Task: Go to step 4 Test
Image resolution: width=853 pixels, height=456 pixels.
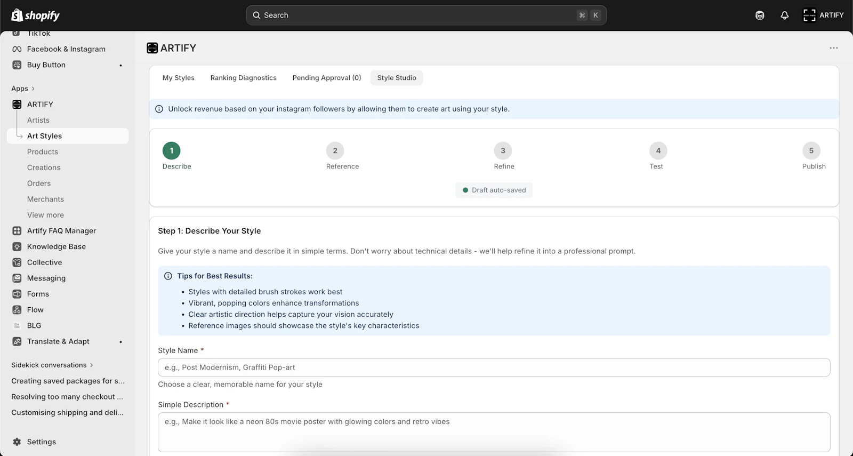Action: click(x=658, y=151)
